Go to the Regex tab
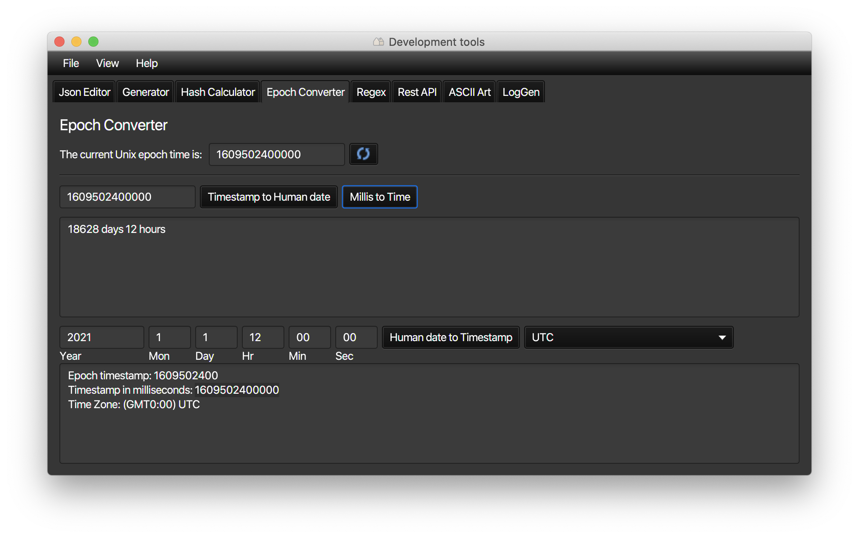This screenshot has height=538, width=859. (x=371, y=92)
